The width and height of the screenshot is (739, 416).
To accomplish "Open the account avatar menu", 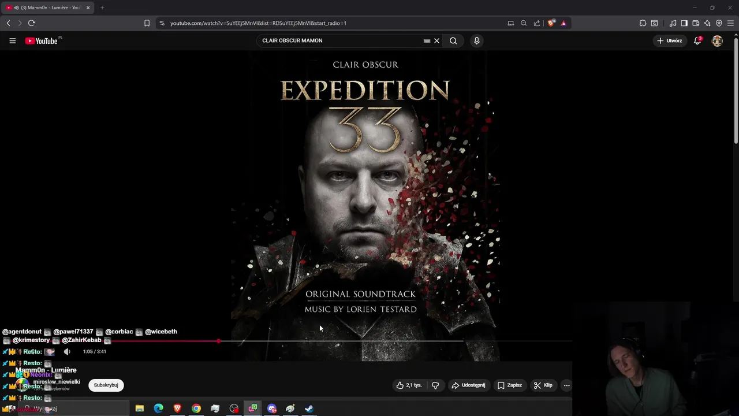I will tap(717, 41).
